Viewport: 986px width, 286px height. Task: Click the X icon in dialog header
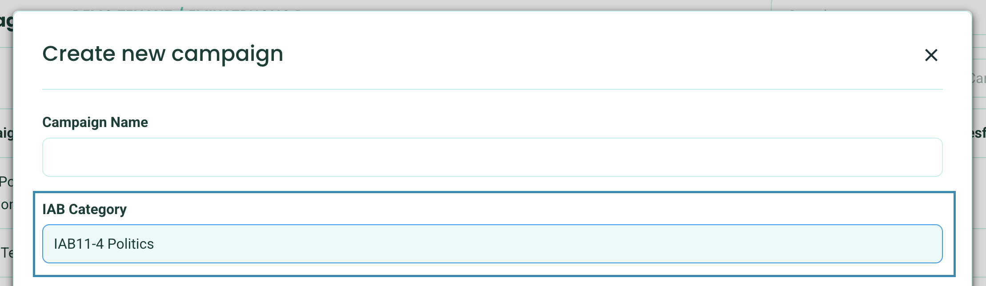[x=931, y=55]
